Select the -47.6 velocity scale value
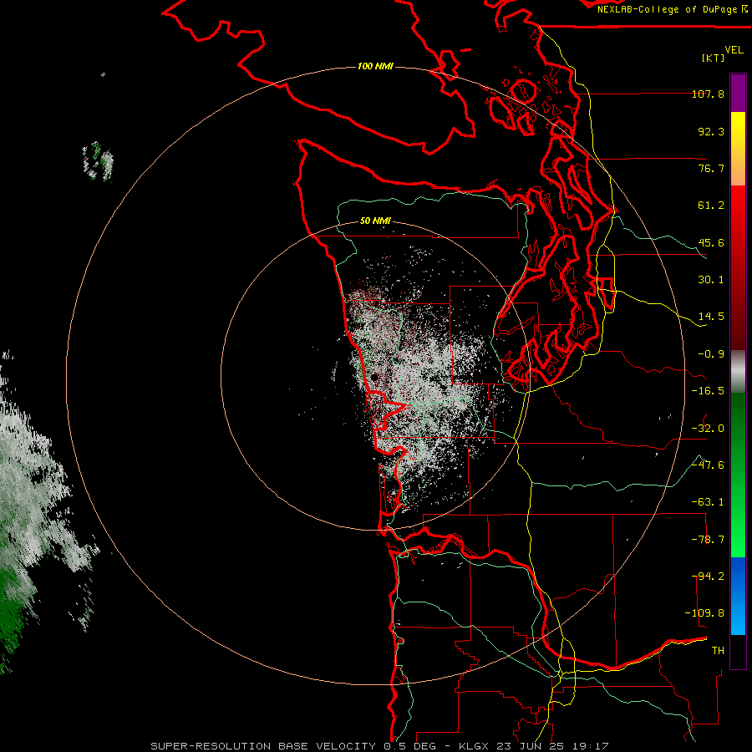Screen dimensions: 752x752 click(x=708, y=465)
